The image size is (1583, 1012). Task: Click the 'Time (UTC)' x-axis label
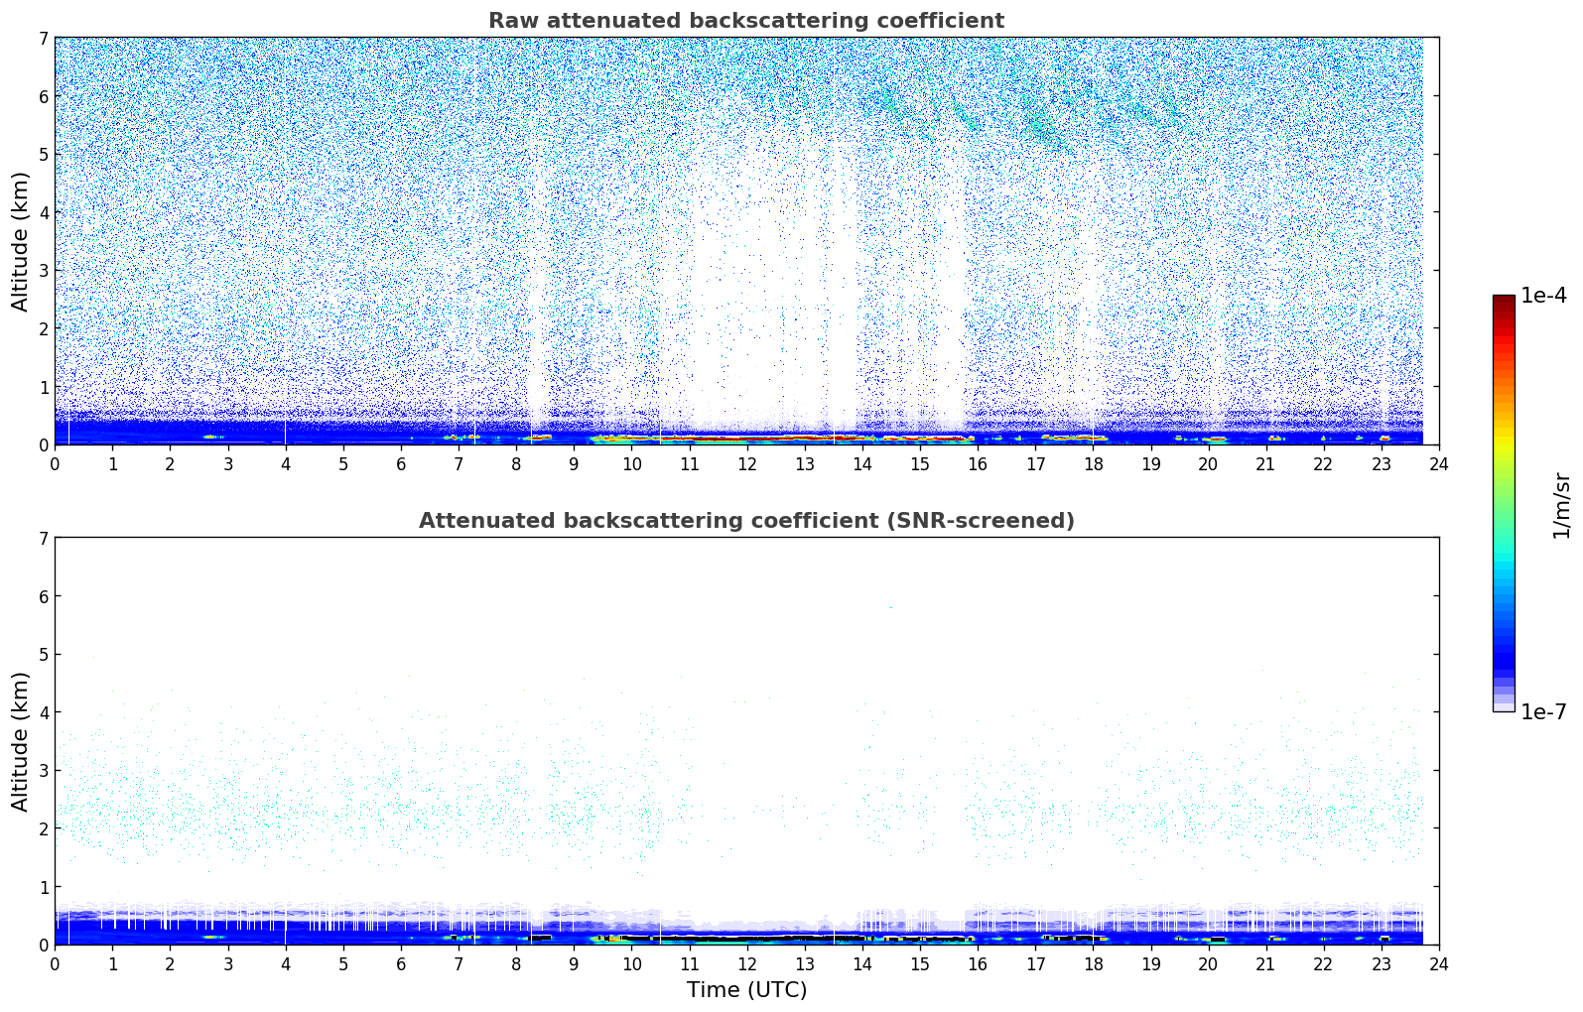(746, 989)
